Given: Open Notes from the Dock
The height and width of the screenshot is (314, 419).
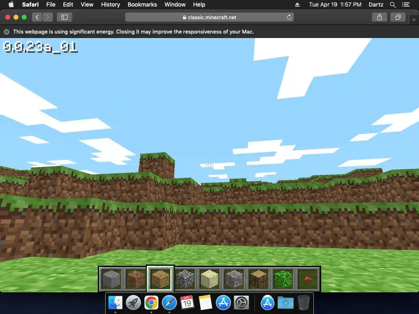Looking at the screenshot, I should (x=205, y=303).
